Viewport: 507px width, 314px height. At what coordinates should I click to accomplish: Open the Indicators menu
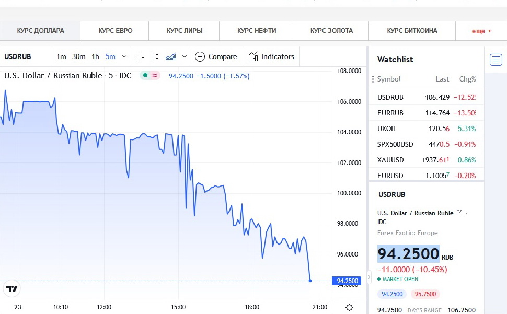[271, 56]
